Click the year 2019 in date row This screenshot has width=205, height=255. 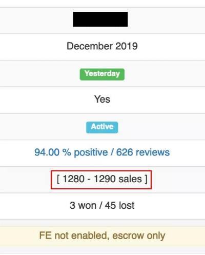127,46
